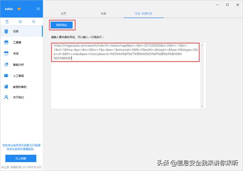Screen dimensions: 243x171
Task: Close the Selkie window
Action: click(x=238, y=5)
